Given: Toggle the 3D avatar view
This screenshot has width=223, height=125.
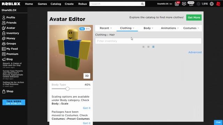Looking at the screenshot, I should [x=87, y=76].
